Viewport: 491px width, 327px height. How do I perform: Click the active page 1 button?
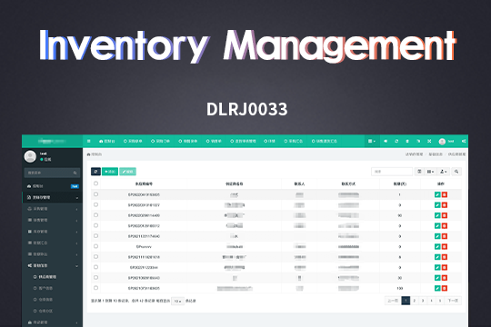pyautogui.click(x=406, y=301)
